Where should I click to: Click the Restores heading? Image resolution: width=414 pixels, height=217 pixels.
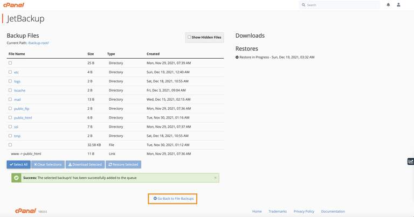pyautogui.click(x=246, y=48)
